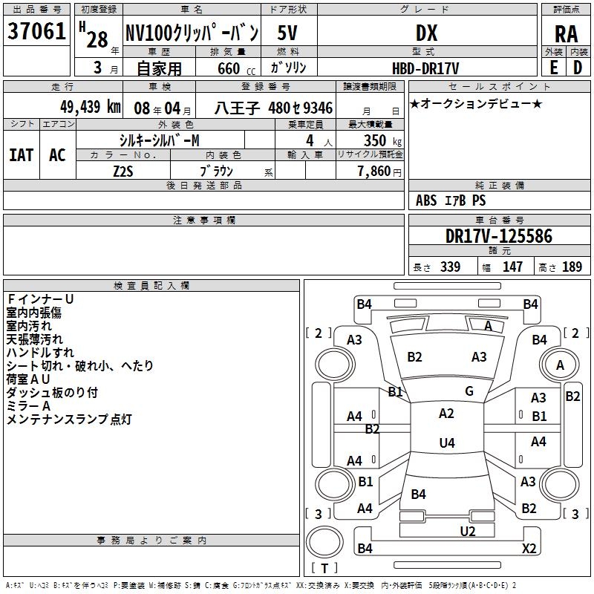Click the vehicle history value 自家用

(159, 68)
